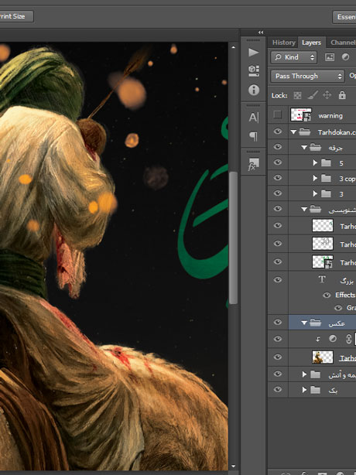The image size is (356, 475).
Task: Select the smart object Tarh layer thumbnail
Action: point(323,262)
